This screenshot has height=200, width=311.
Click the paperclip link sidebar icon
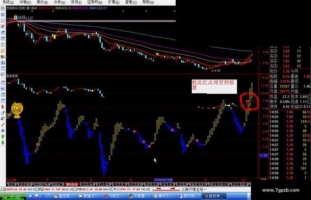[2, 113]
